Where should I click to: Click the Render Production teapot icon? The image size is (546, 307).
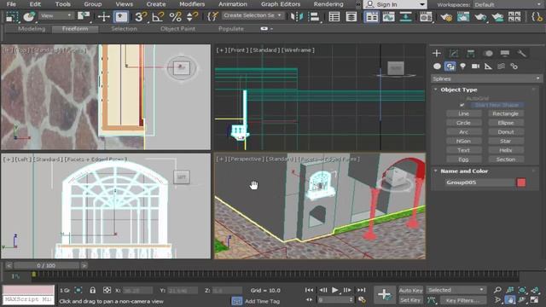pos(480,16)
